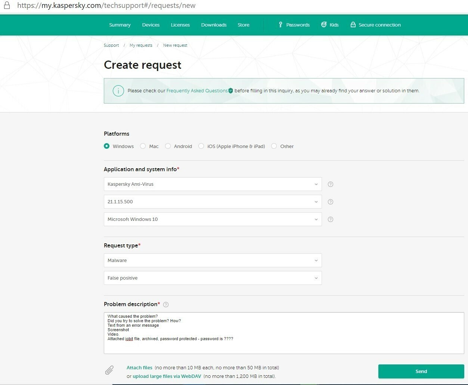Choose the Other platform option
This screenshot has width=468, height=385.
pyautogui.click(x=274, y=146)
